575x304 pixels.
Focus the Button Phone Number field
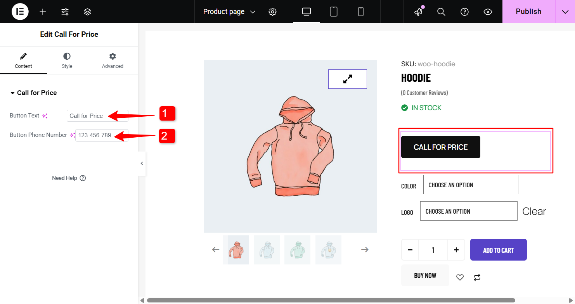tap(102, 135)
